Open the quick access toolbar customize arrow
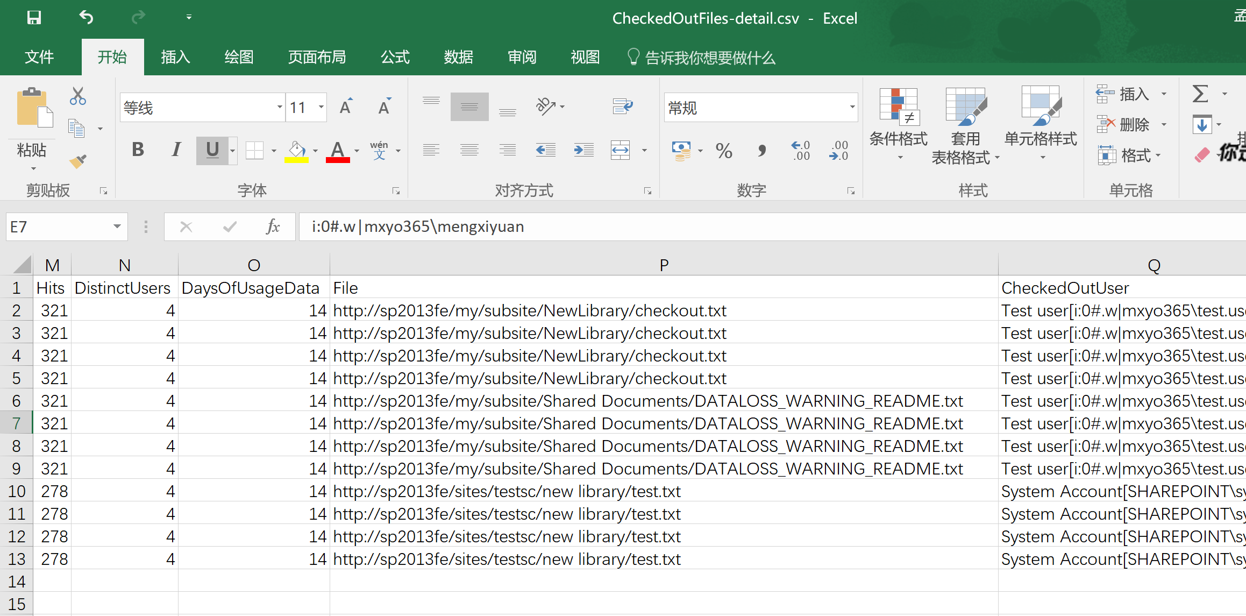This screenshot has width=1246, height=616. [x=189, y=18]
